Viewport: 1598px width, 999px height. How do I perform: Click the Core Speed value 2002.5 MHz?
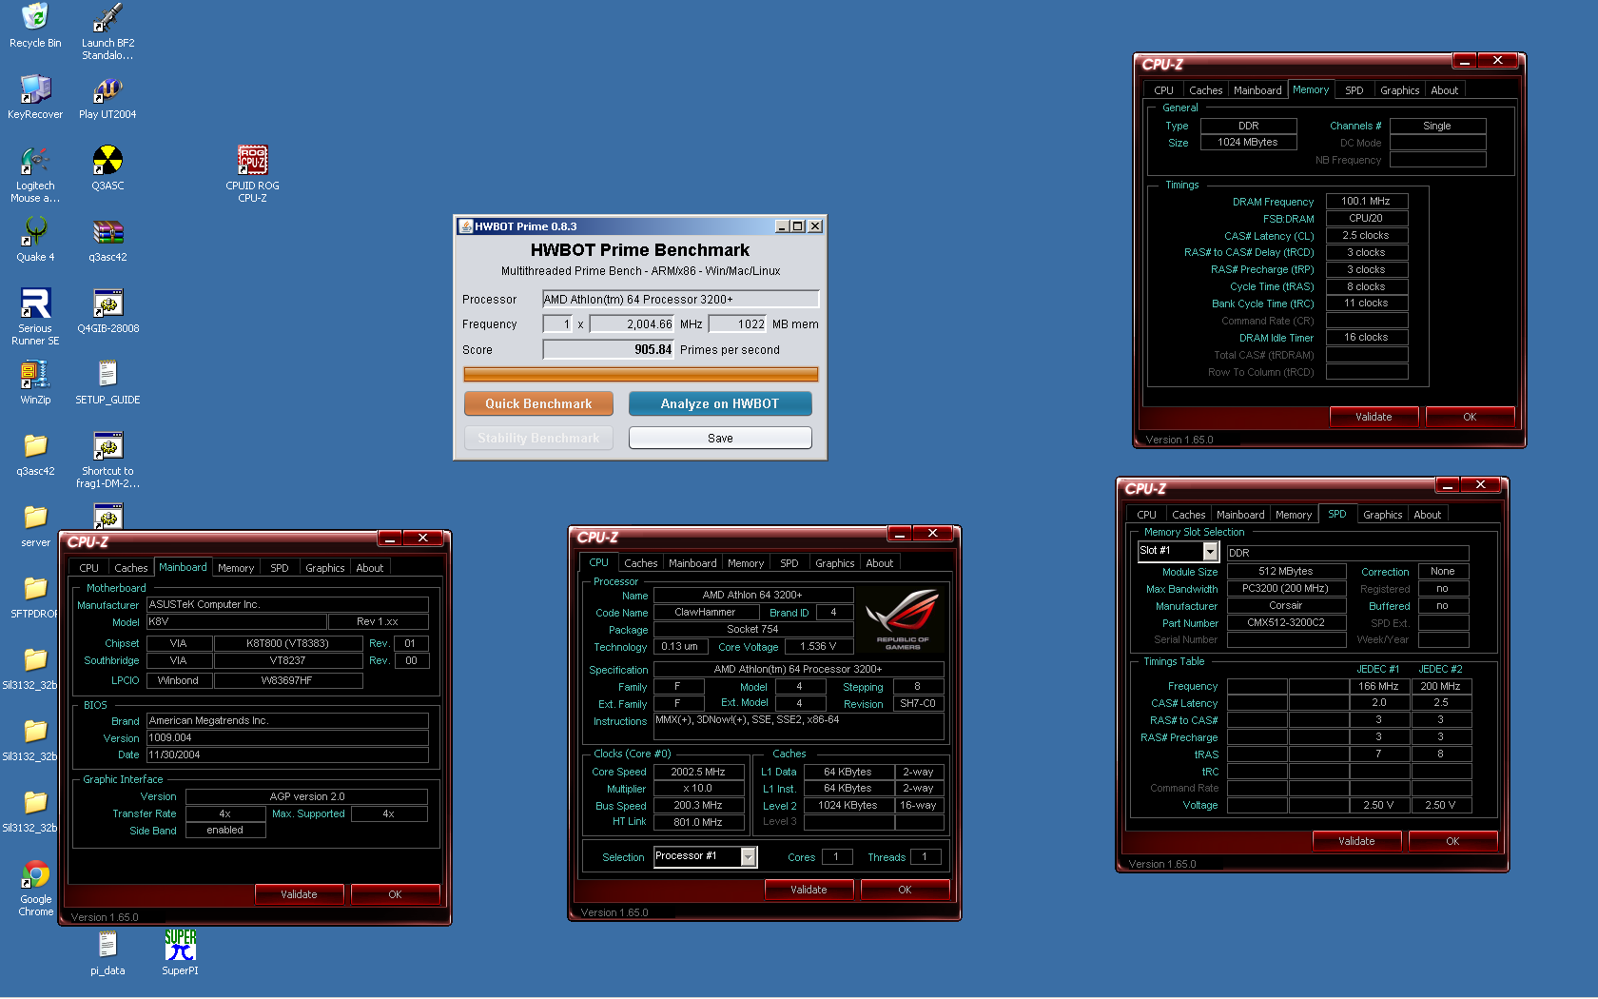pyautogui.click(x=698, y=772)
